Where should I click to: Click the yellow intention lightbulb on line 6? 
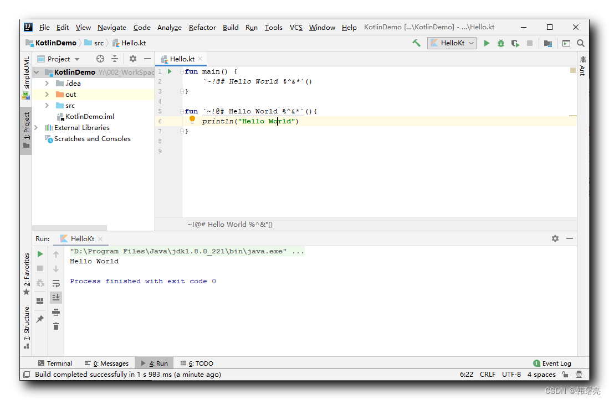click(x=192, y=120)
